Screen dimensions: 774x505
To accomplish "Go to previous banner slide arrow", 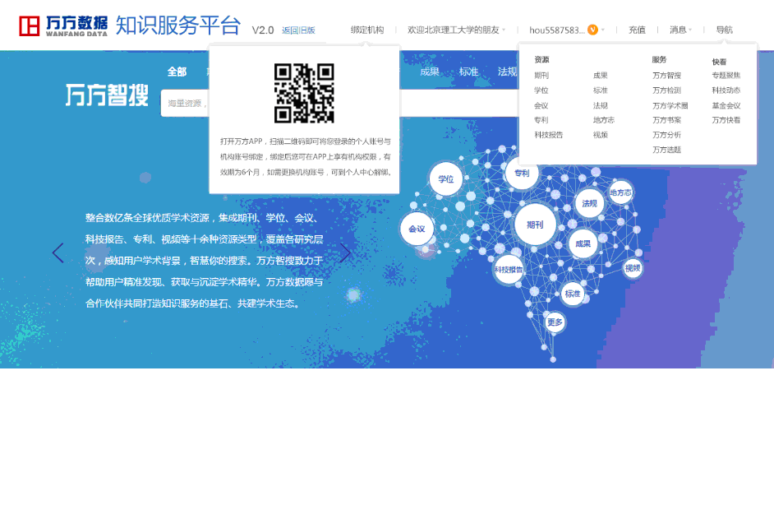I will coord(58,252).
